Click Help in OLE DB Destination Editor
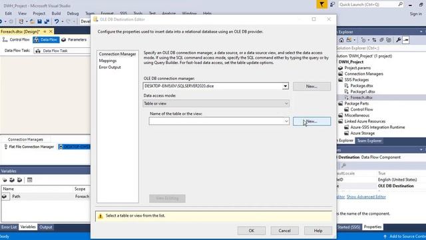426x240 pixels. point(318,231)
